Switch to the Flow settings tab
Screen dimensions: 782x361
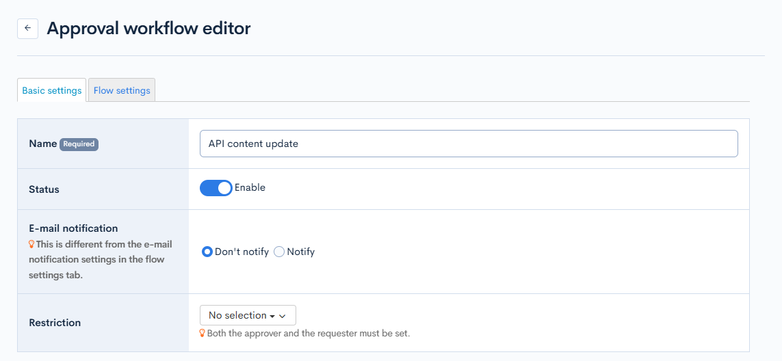122,90
